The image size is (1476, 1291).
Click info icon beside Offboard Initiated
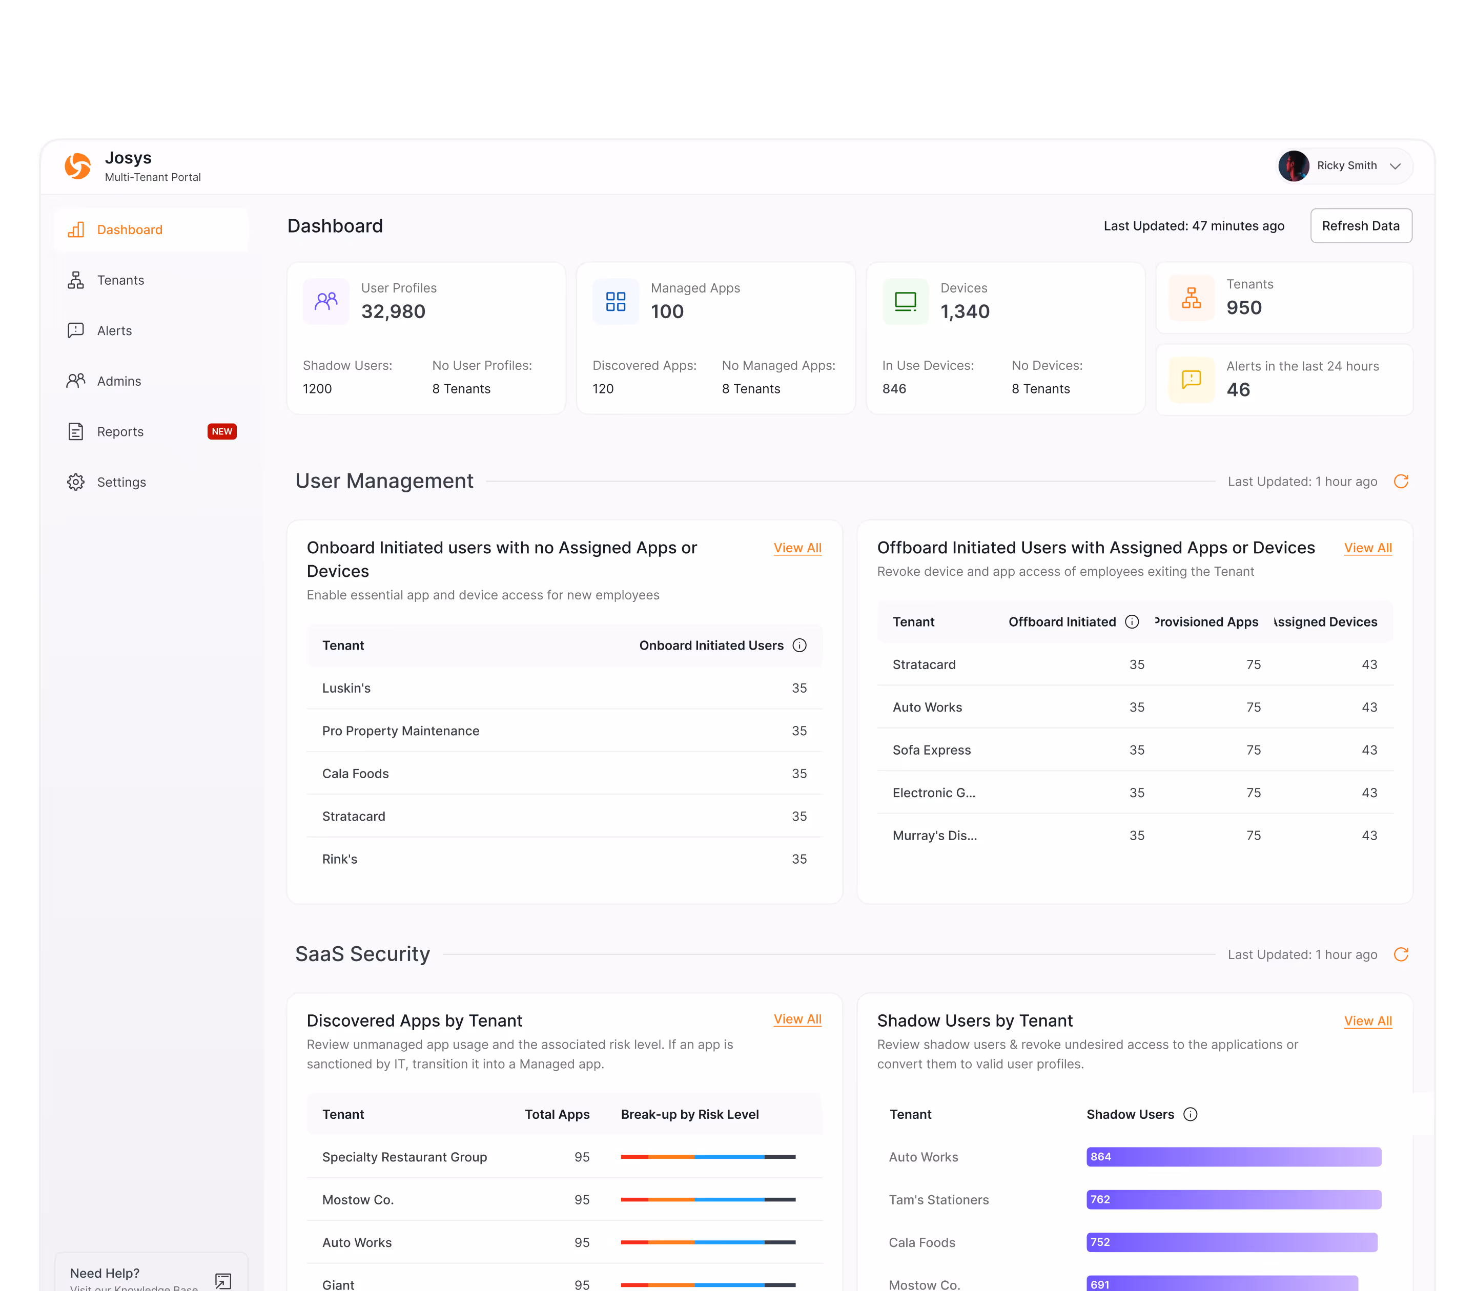pyautogui.click(x=1132, y=622)
